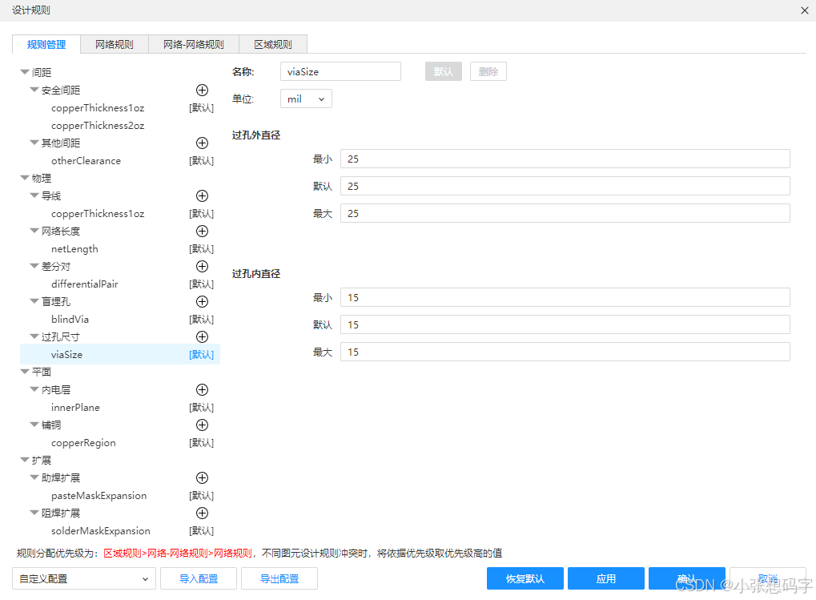The image size is (816, 600).
Task: Collapse the 导线 tree node
Action: [34, 195]
